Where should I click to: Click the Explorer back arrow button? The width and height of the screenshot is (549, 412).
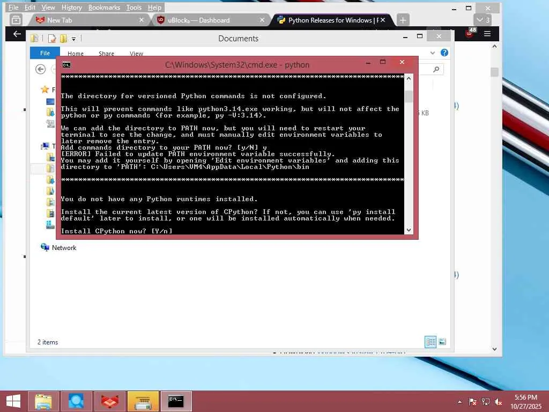click(x=41, y=69)
